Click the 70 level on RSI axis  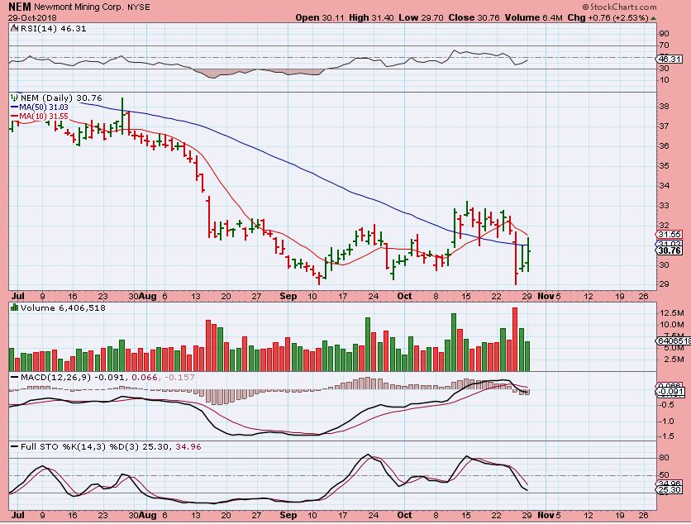tap(664, 45)
